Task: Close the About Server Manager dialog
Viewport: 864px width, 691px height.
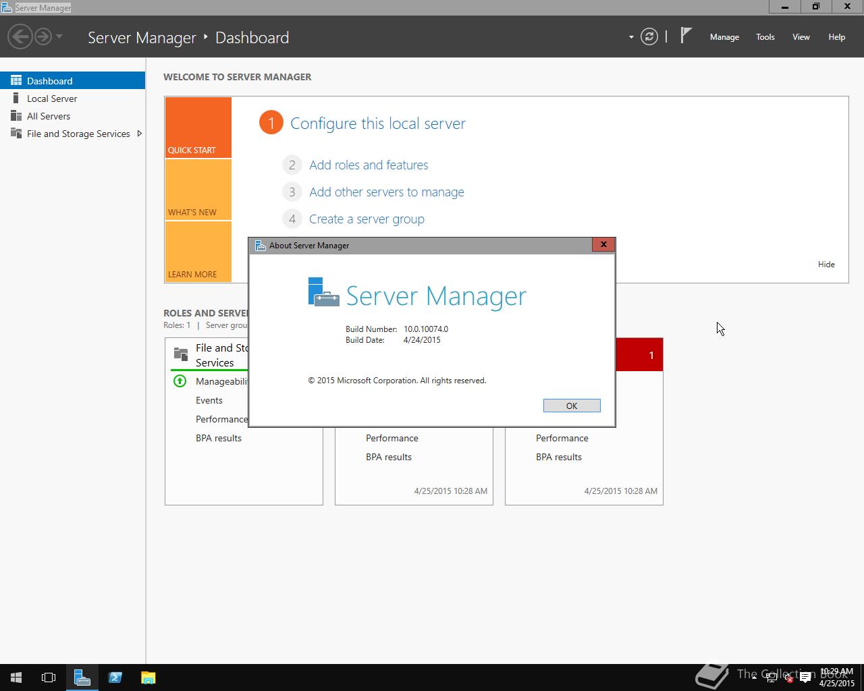Action: pos(603,244)
